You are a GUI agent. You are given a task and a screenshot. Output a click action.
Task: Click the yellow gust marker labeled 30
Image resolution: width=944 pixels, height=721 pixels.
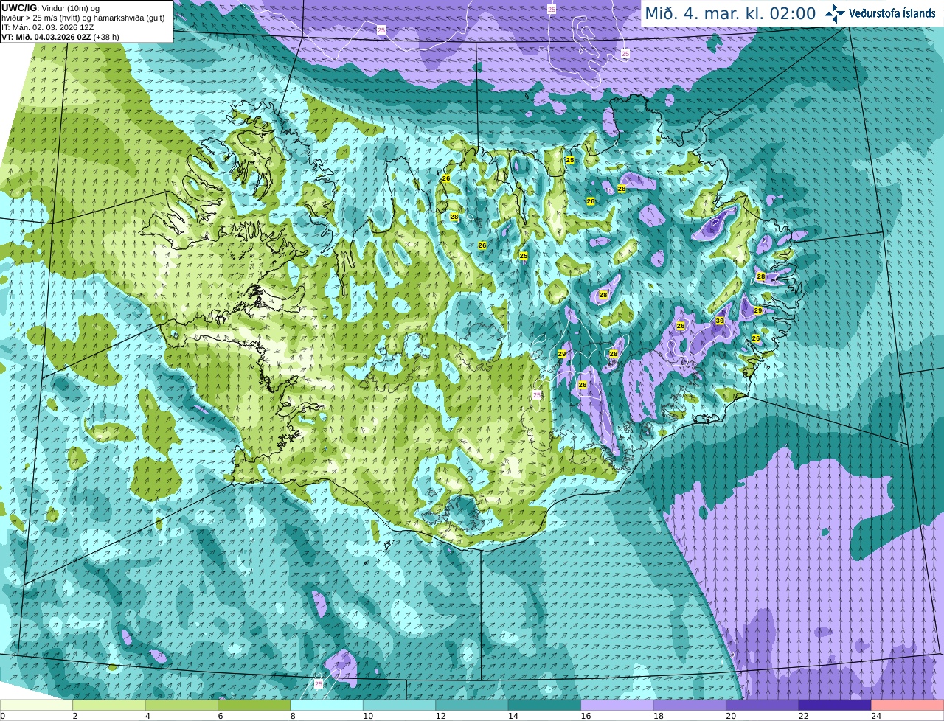tap(720, 321)
